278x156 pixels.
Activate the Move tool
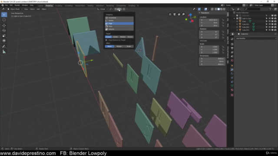[4, 26]
